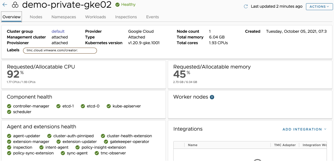The width and height of the screenshot is (334, 161).
Task: Switch to the Nodes tab
Action: tap(36, 17)
